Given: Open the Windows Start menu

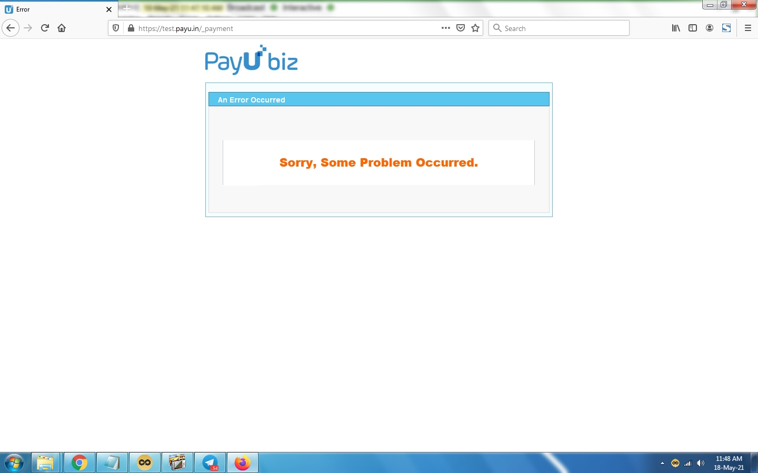Looking at the screenshot, I should click(x=14, y=462).
